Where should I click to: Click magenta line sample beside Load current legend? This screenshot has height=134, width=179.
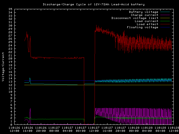(166, 21)
